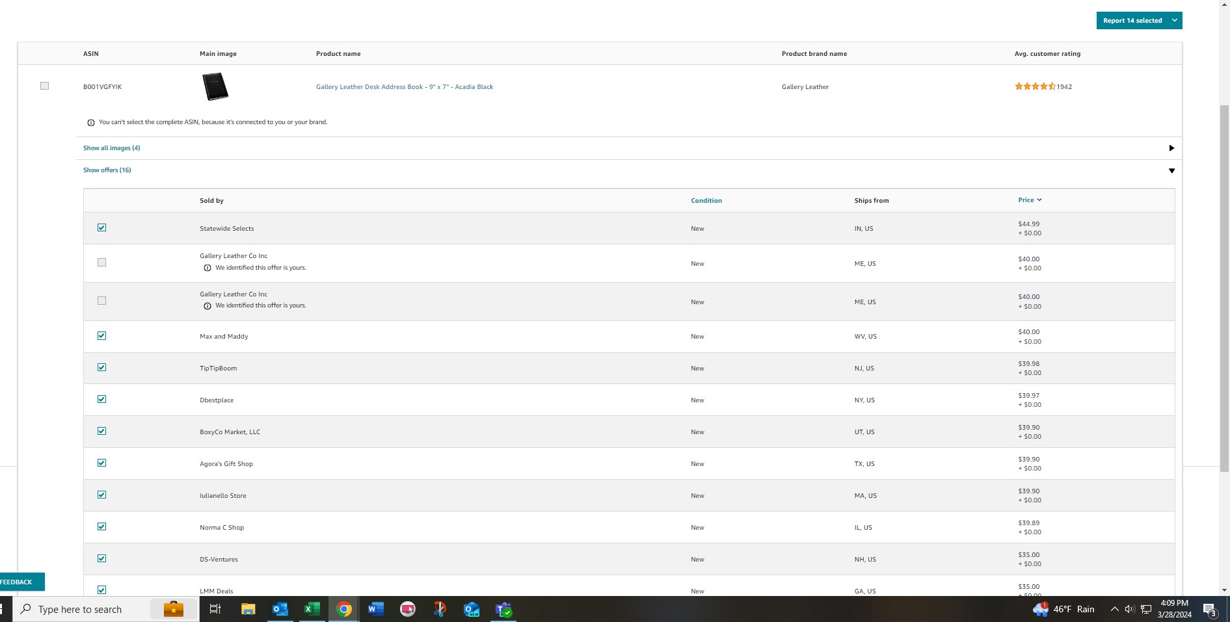Switch to Google Chrome in taskbar
1230x622 pixels.
tap(344, 609)
